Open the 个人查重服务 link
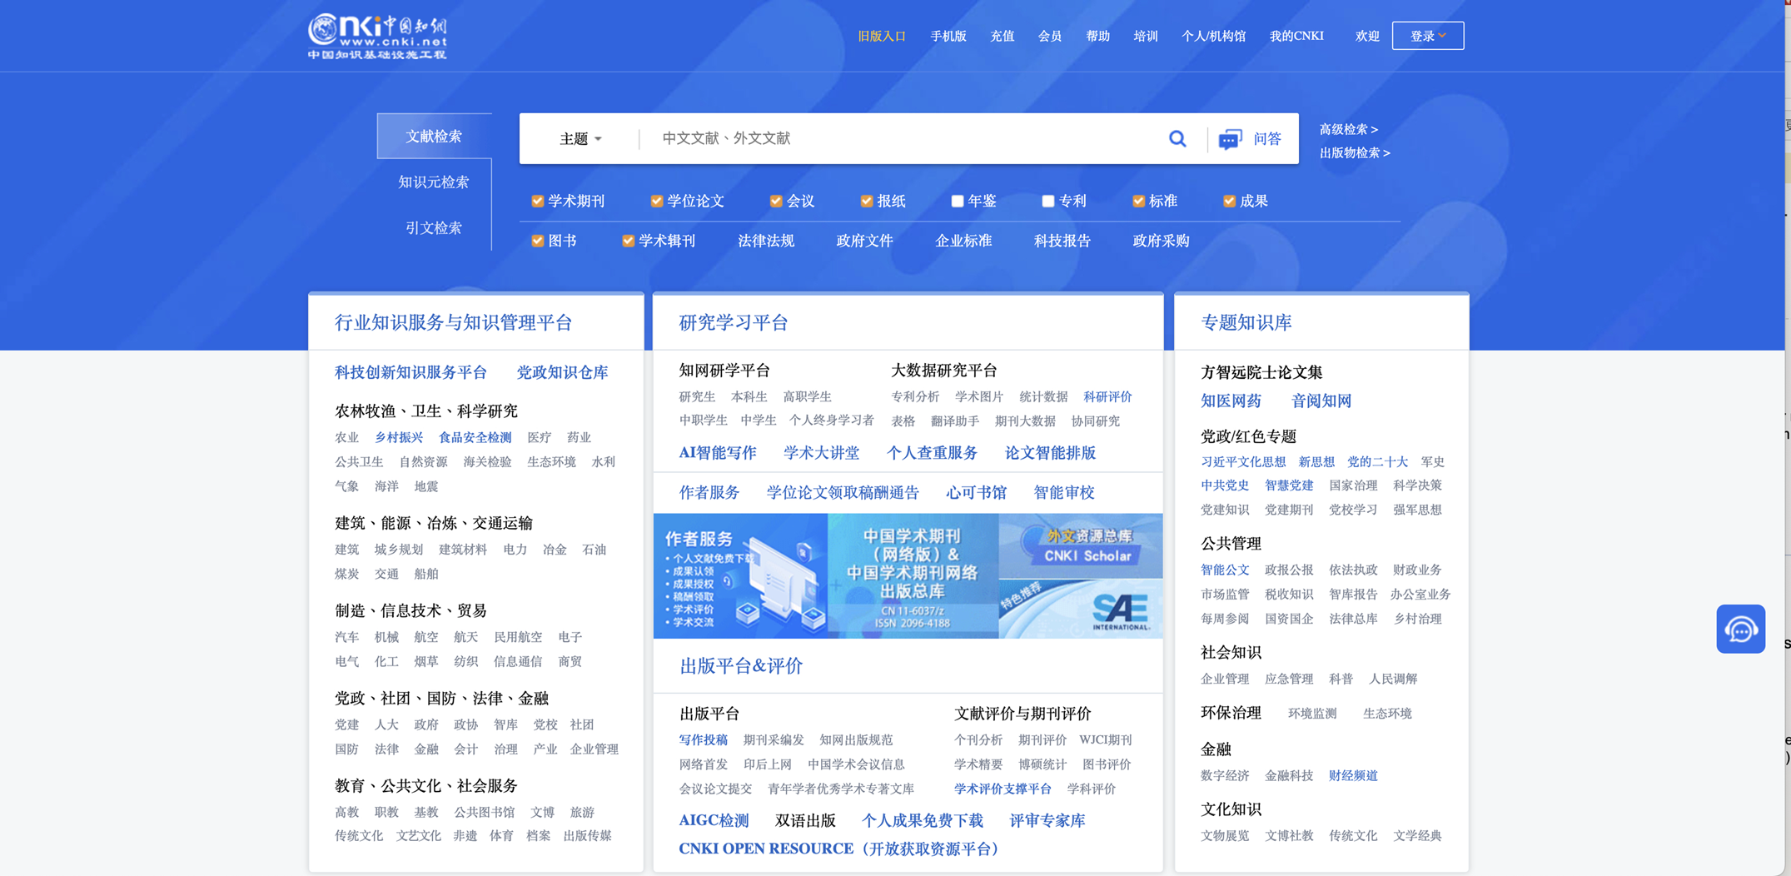 click(932, 454)
